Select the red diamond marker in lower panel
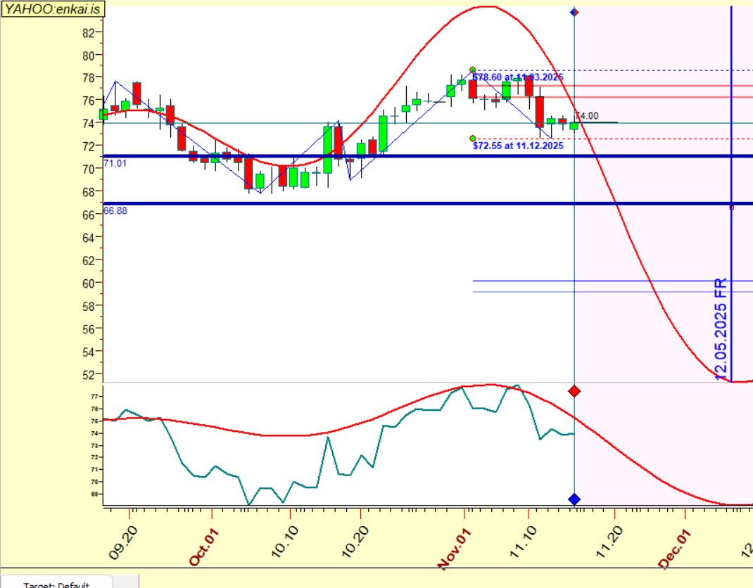This screenshot has height=588, width=753. (574, 391)
